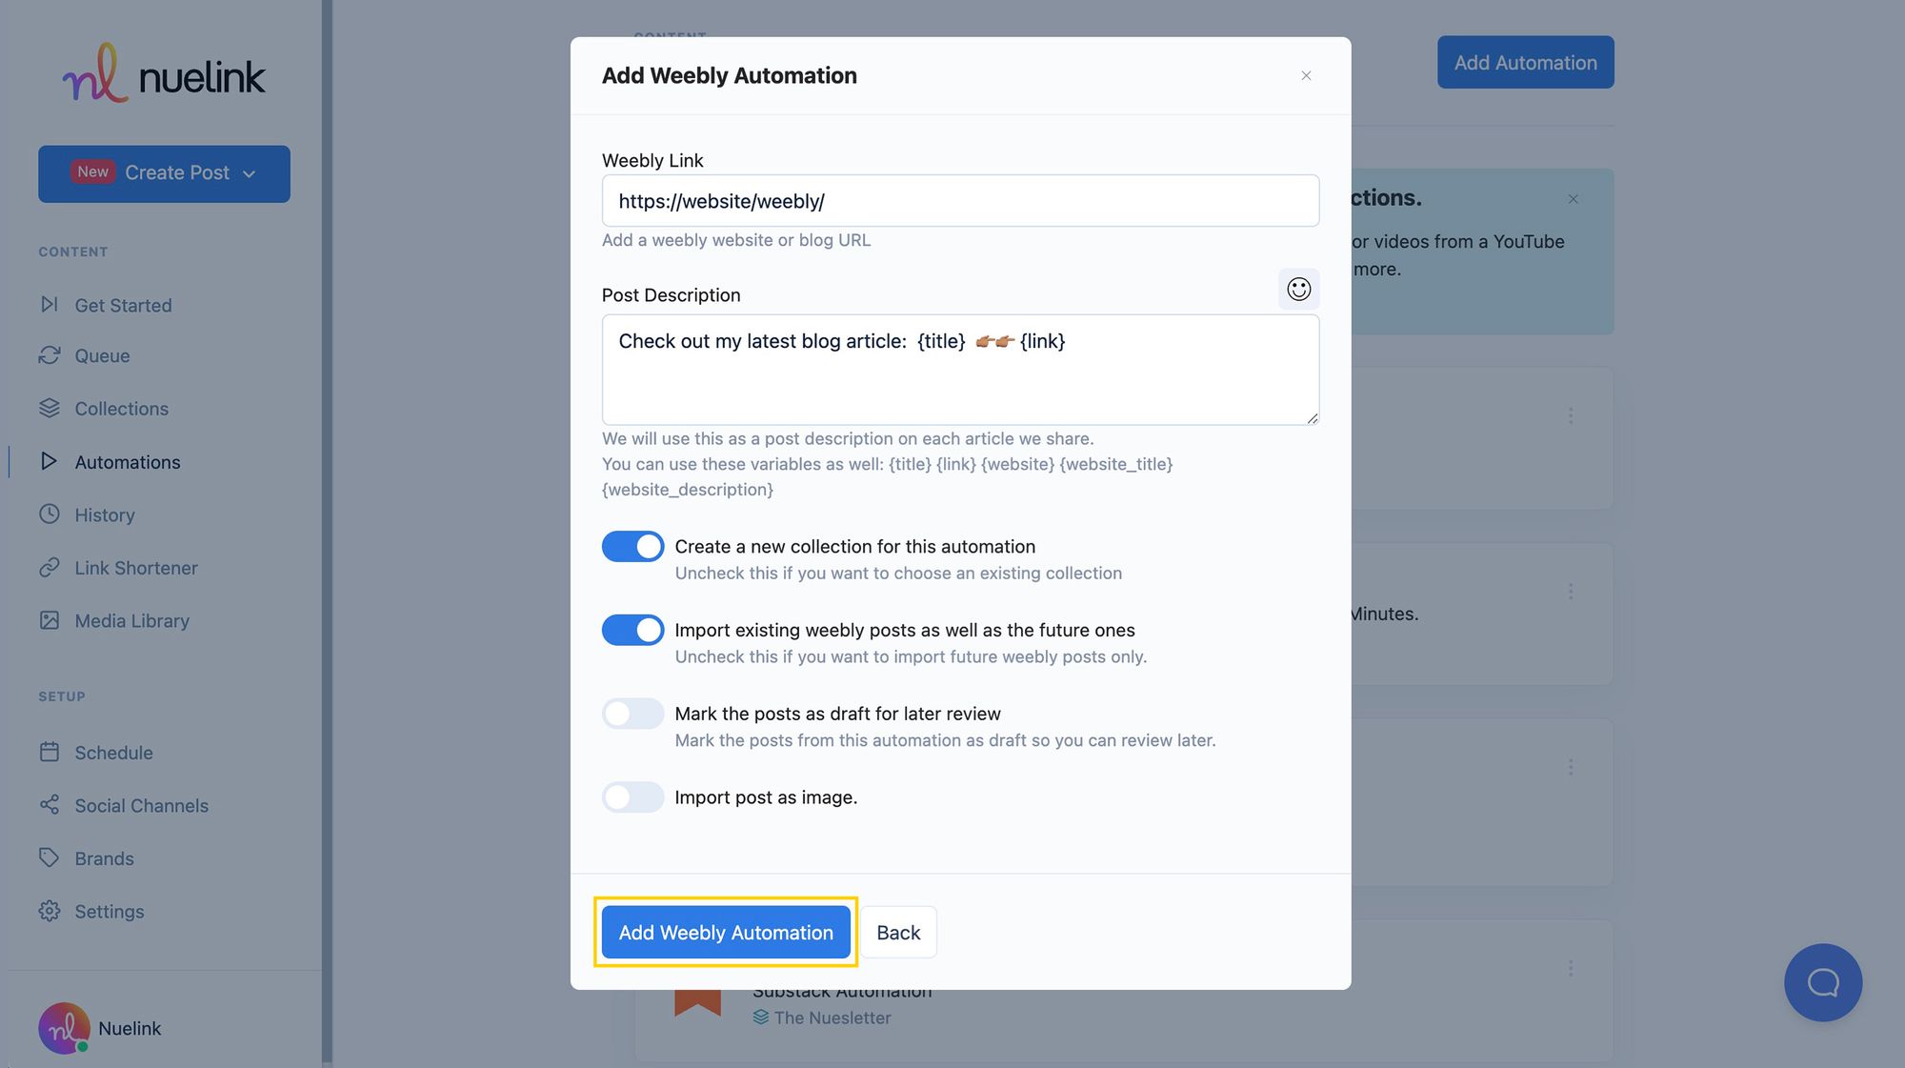Click the Create Post dropdown button

coord(164,172)
